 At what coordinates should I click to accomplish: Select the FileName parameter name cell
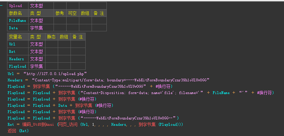coord(18,20)
